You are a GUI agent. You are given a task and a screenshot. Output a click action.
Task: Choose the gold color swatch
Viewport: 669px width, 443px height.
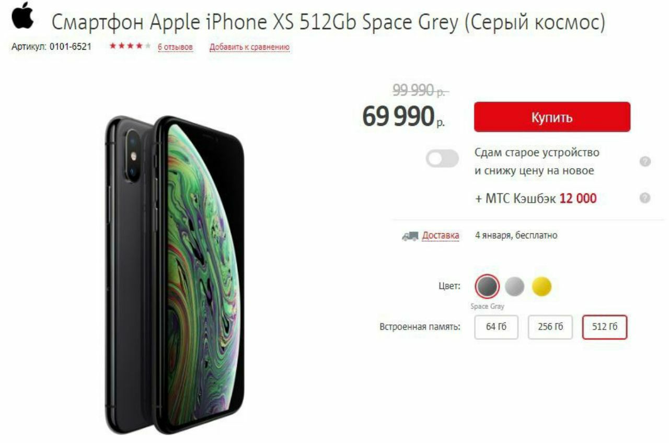(x=541, y=286)
